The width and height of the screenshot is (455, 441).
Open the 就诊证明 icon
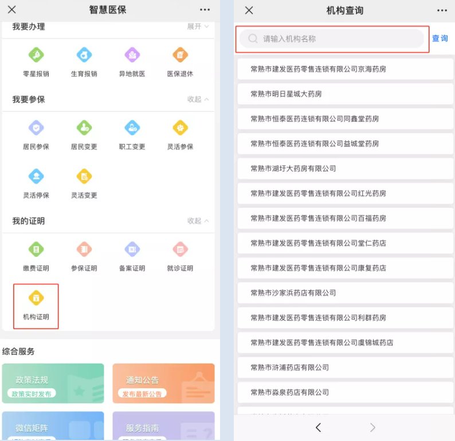click(180, 249)
